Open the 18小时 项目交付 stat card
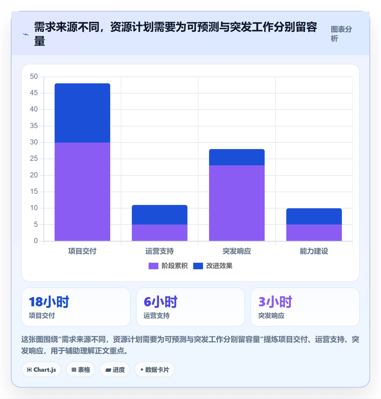 pos(76,307)
